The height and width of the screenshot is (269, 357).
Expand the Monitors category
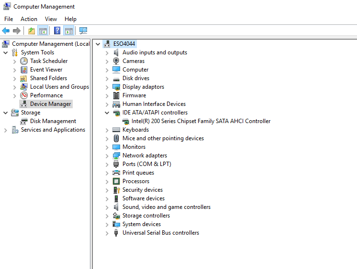click(x=107, y=147)
